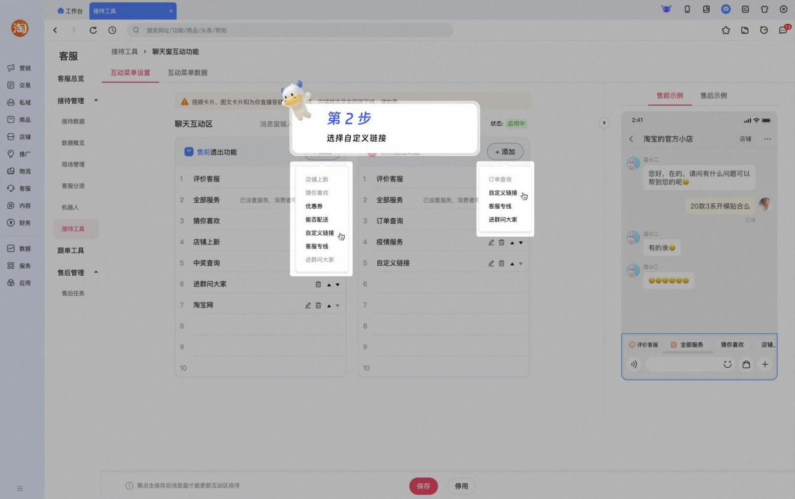The image size is (795, 499).
Task: Click the trash icon in the 进群问大家 row
Action: click(x=318, y=284)
